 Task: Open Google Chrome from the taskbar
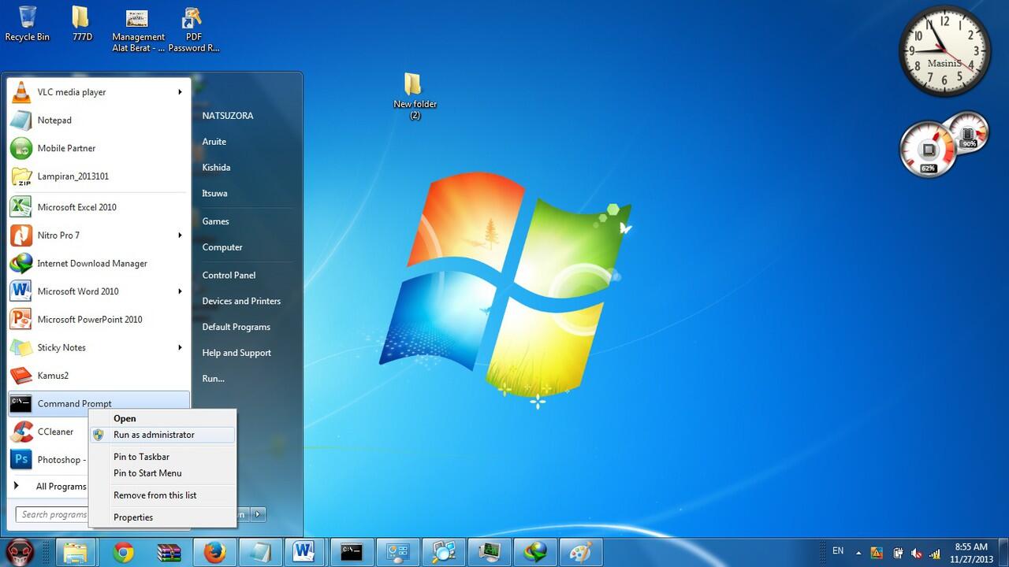pos(123,553)
